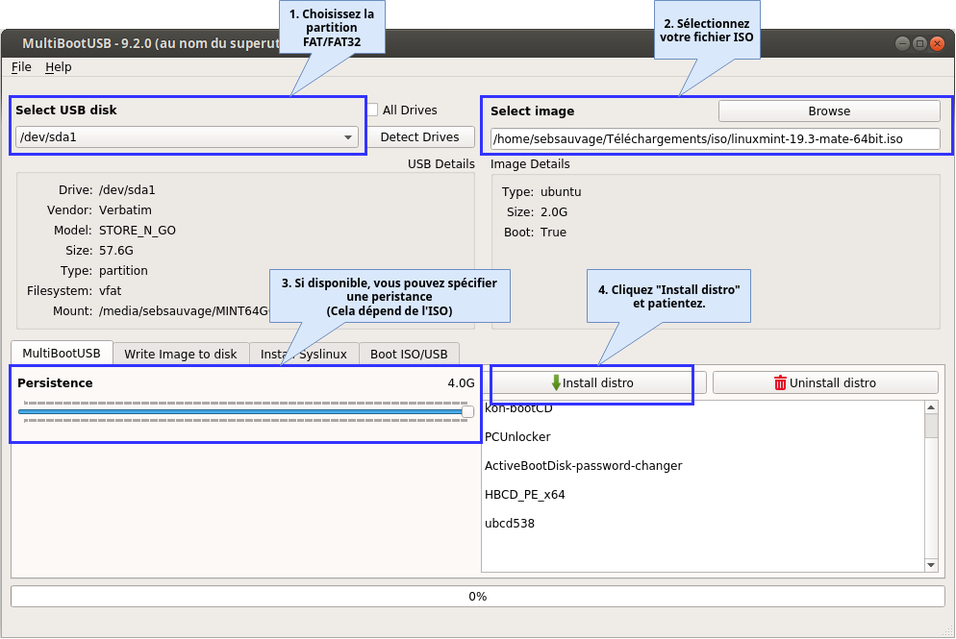Click the STORE_N_GO model value

(138, 231)
